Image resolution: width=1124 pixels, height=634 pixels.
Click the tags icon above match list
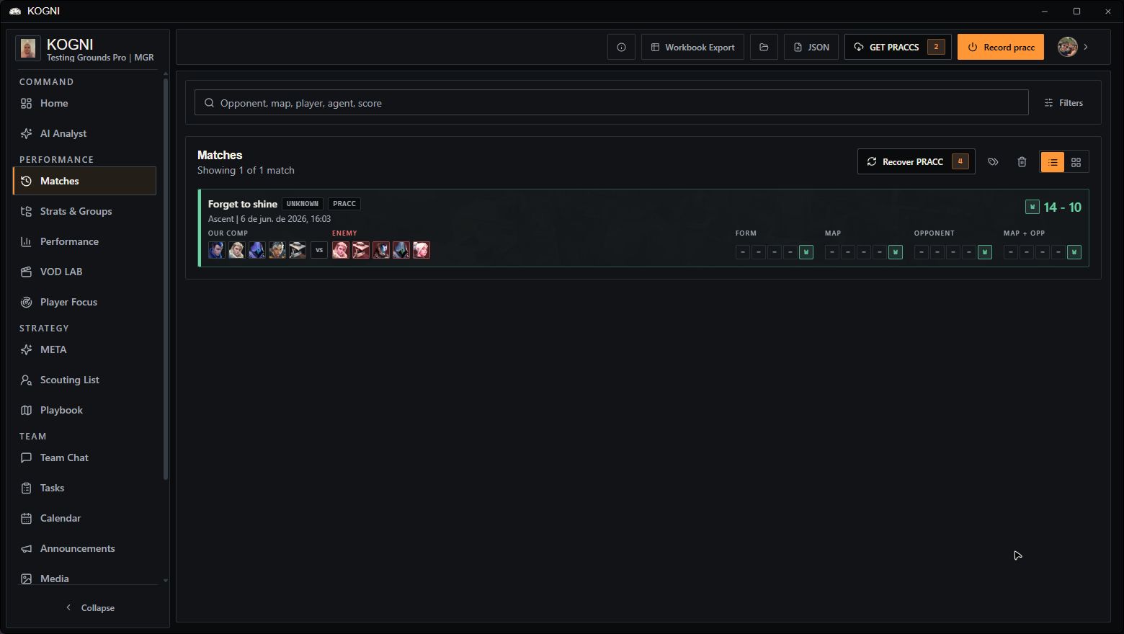993,162
